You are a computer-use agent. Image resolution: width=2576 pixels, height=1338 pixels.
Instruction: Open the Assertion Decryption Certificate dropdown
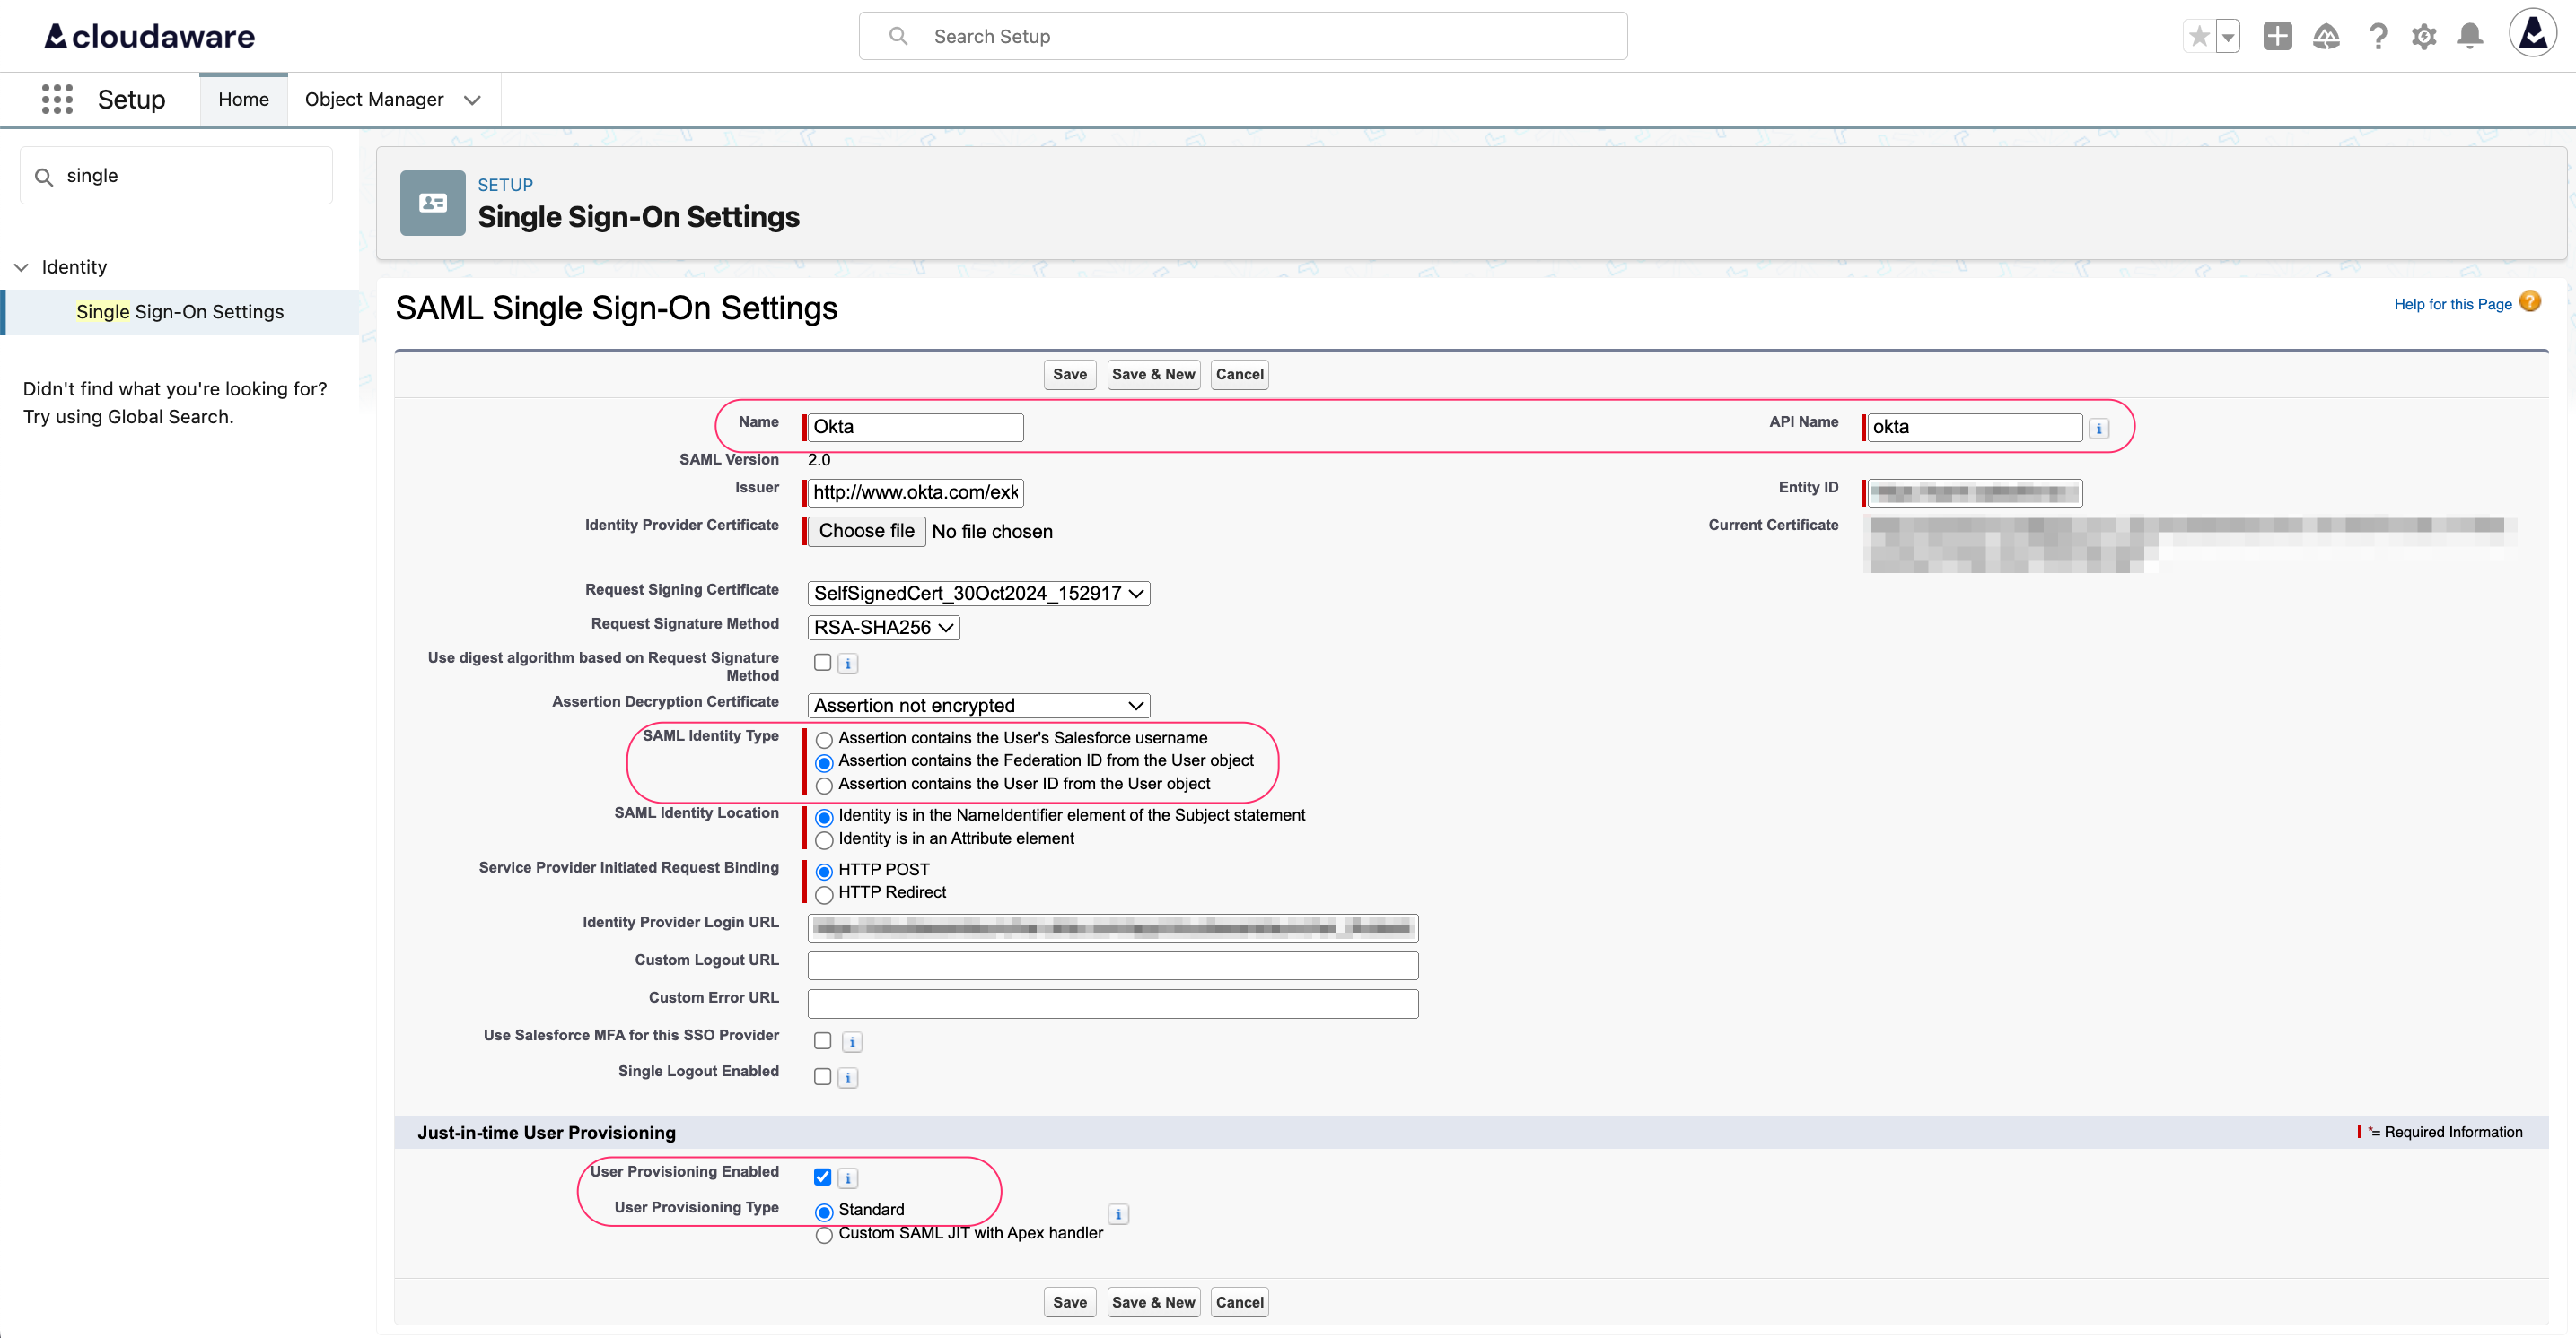point(977,705)
